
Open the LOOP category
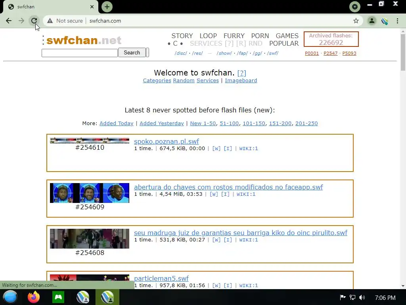click(x=208, y=36)
